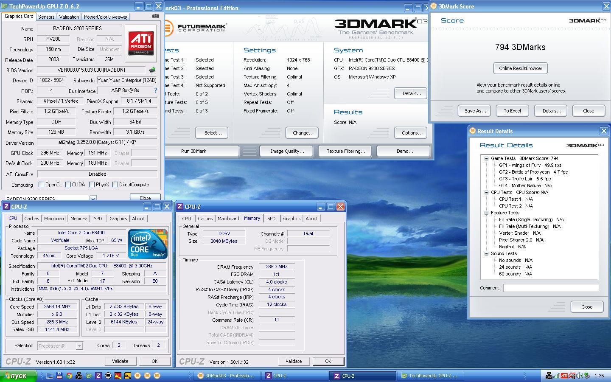Screen dimensions: 611x382
Task: Select the GT3 - Troll's Lair row
Action: coord(525,179)
